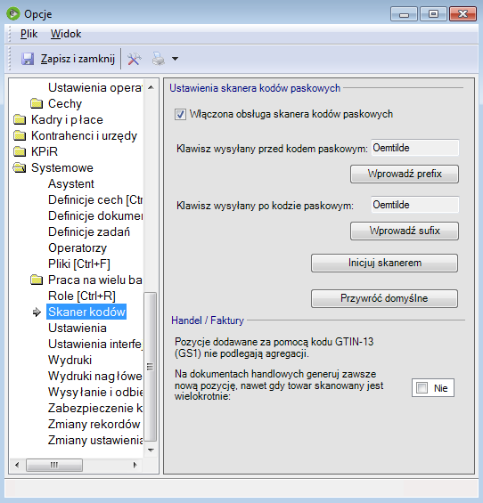Click the tree horizontal scrollbar right arrow
Screen dimensions: 483x503
click(x=135, y=465)
